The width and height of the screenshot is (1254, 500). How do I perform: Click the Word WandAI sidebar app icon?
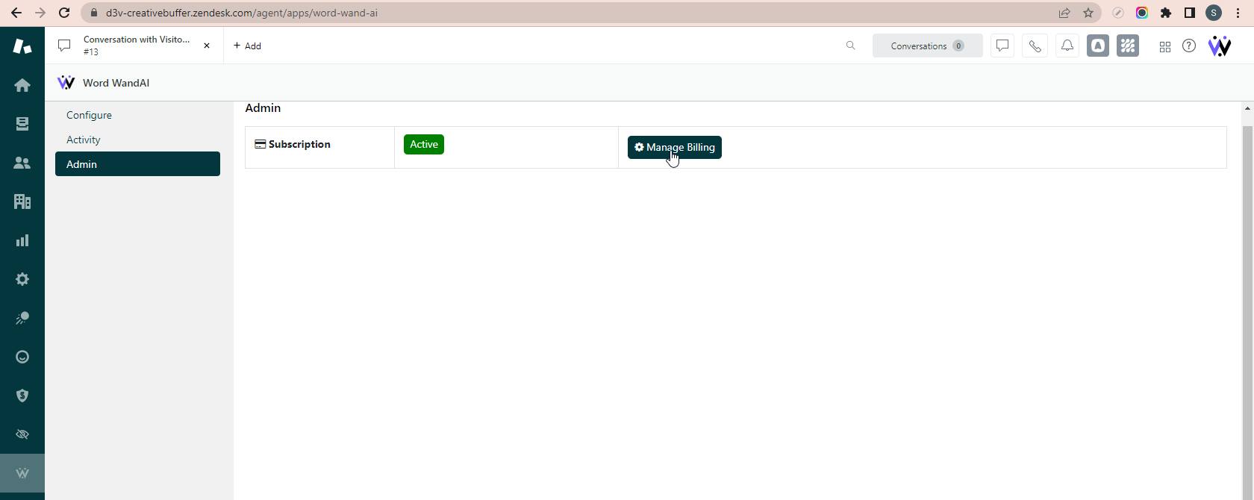[22, 473]
